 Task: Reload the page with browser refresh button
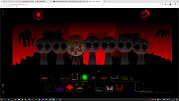[x=4, y=4]
